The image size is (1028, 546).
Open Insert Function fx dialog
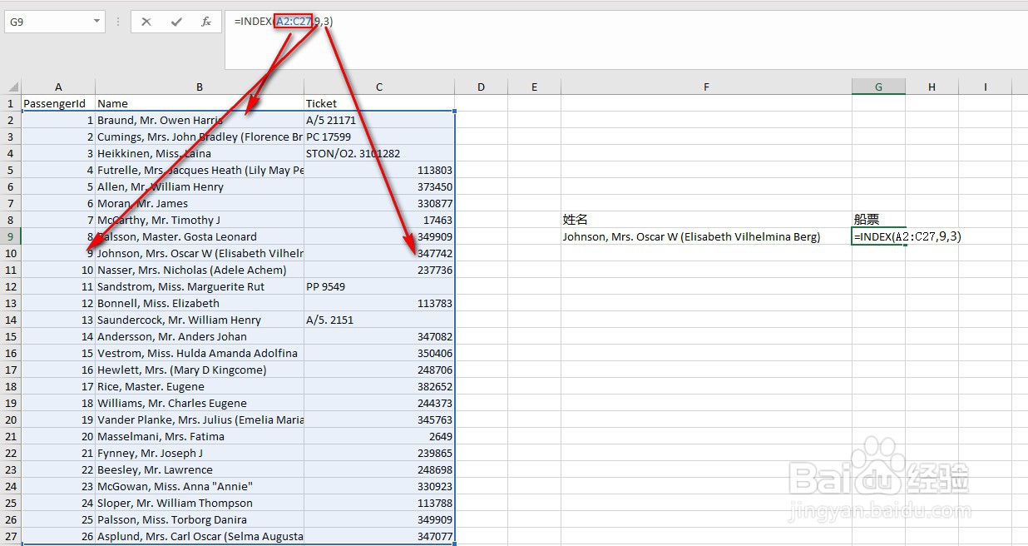coord(206,22)
